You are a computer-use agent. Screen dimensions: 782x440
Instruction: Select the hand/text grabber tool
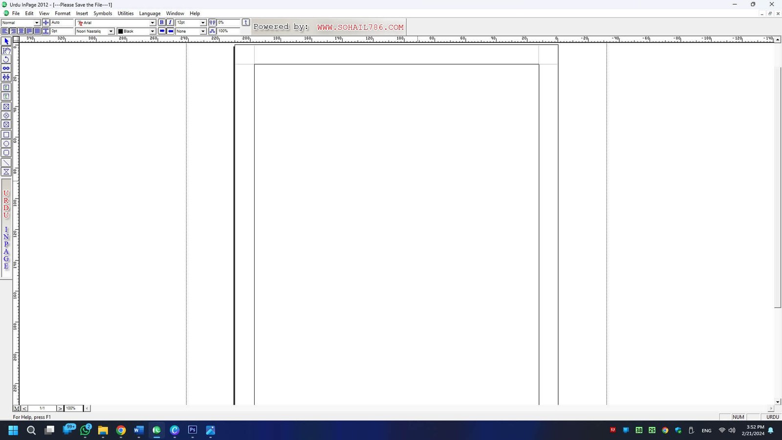click(6, 50)
